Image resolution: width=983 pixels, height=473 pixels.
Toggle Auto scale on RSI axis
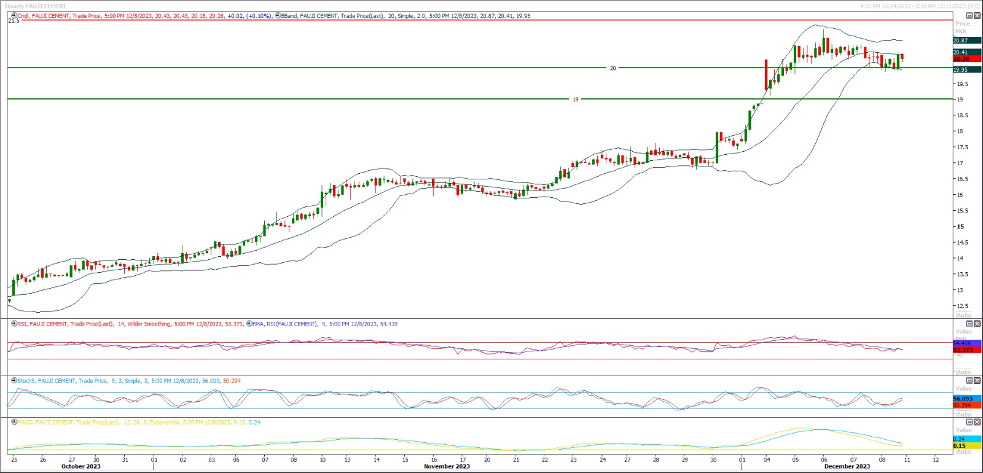click(963, 372)
